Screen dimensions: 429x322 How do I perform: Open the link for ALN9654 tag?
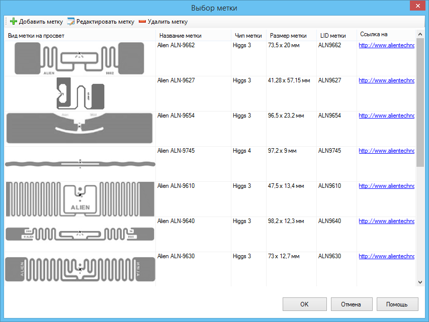386,116
